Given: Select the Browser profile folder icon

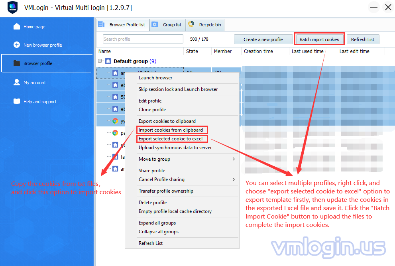Looking at the screenshot, I should tap(17, 63).
